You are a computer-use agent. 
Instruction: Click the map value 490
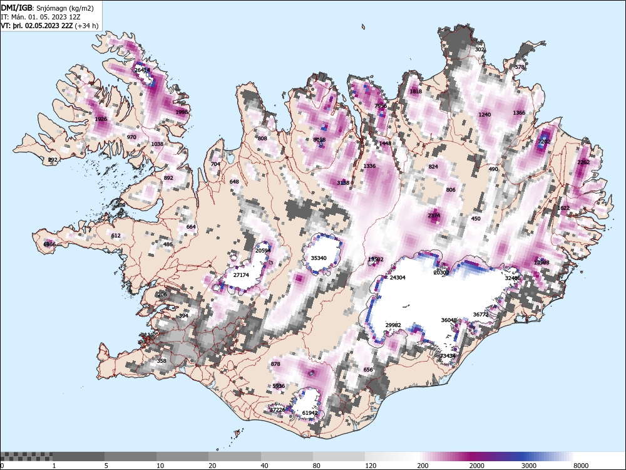click(x=493, y=169)
